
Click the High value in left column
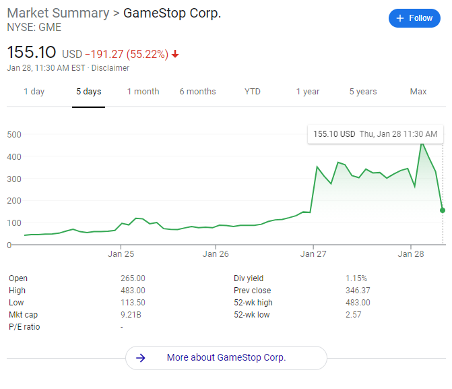[133, 291]
